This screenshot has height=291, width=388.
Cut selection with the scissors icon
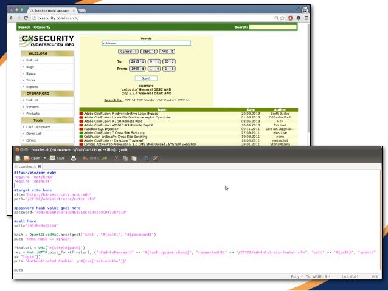click(116, 158)
